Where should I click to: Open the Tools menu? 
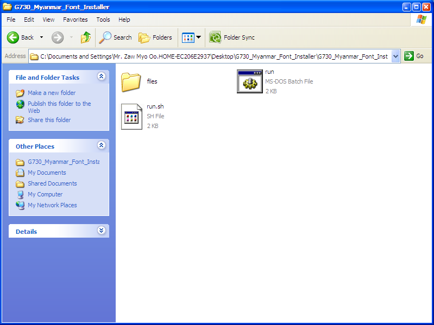[103, 20]
